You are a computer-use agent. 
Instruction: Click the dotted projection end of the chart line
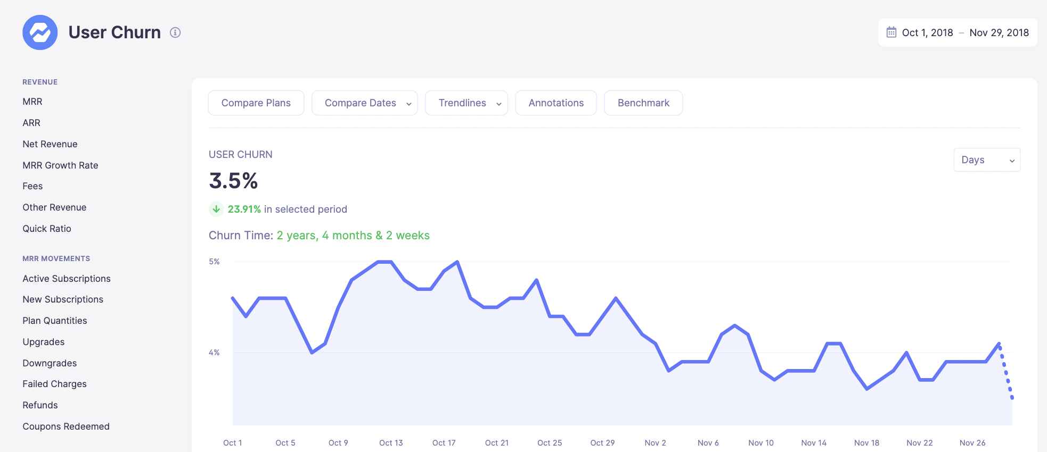(x=1011, y=396)
